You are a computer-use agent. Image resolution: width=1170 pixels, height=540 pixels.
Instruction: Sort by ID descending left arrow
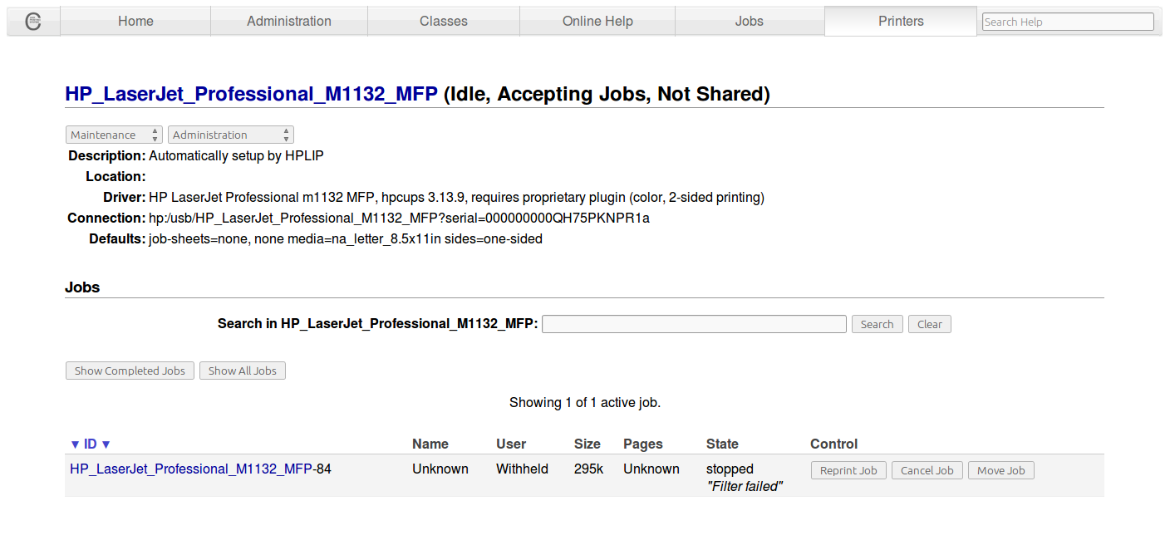75,444
